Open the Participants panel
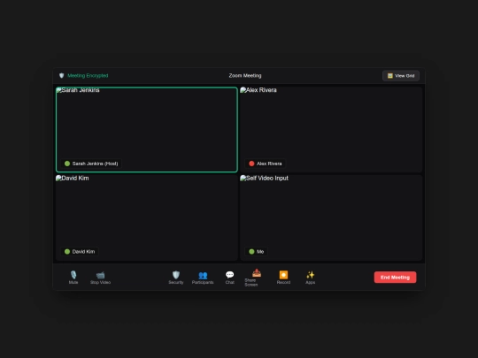 click(x=203, y=278)
